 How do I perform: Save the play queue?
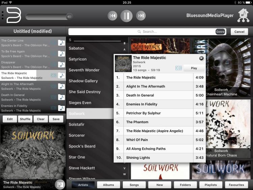click(x=56, y=119)
